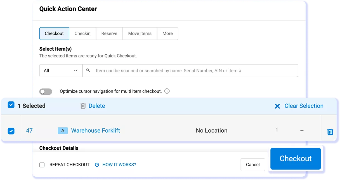Uncheck the 1 Selected header checkbox
Viewport: 340px width, 180px height.
click(x=11, y=105)
